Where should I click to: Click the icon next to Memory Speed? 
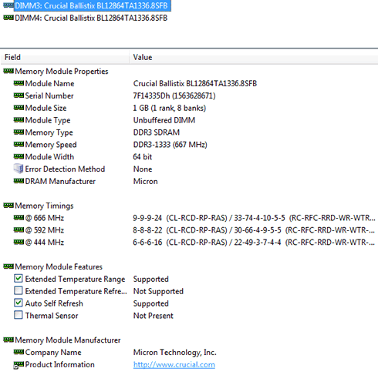[19, 144]
